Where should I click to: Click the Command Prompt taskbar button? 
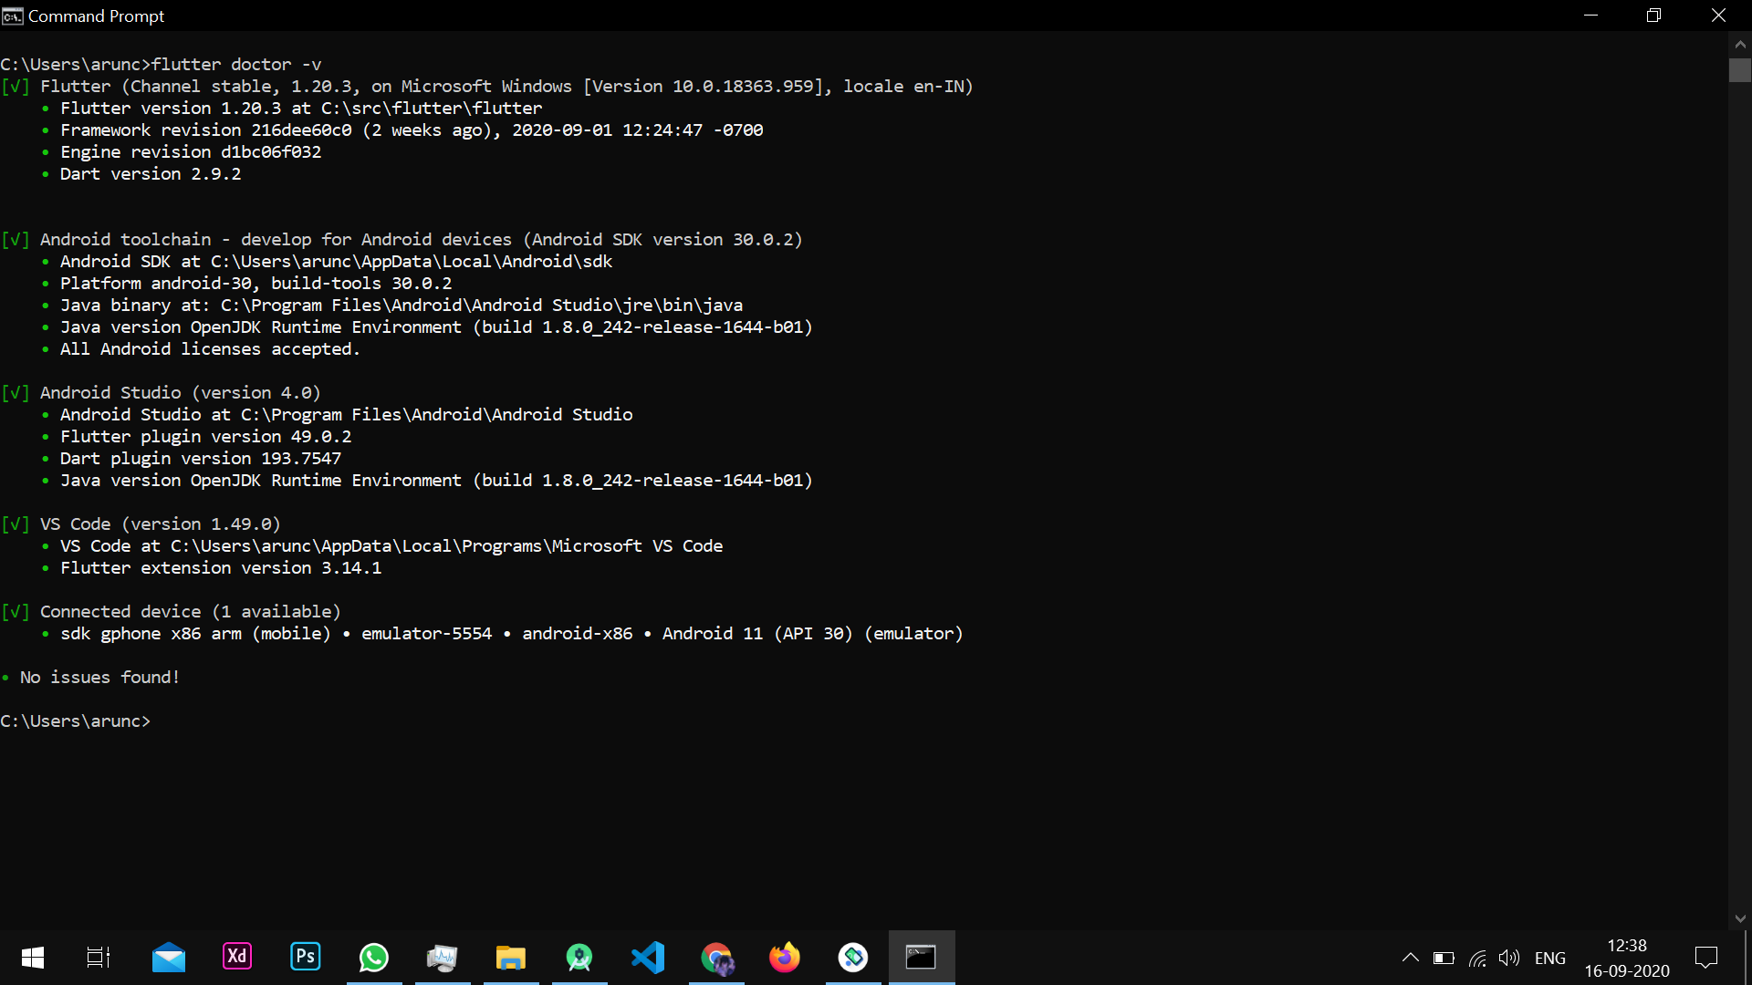[922, 958]
